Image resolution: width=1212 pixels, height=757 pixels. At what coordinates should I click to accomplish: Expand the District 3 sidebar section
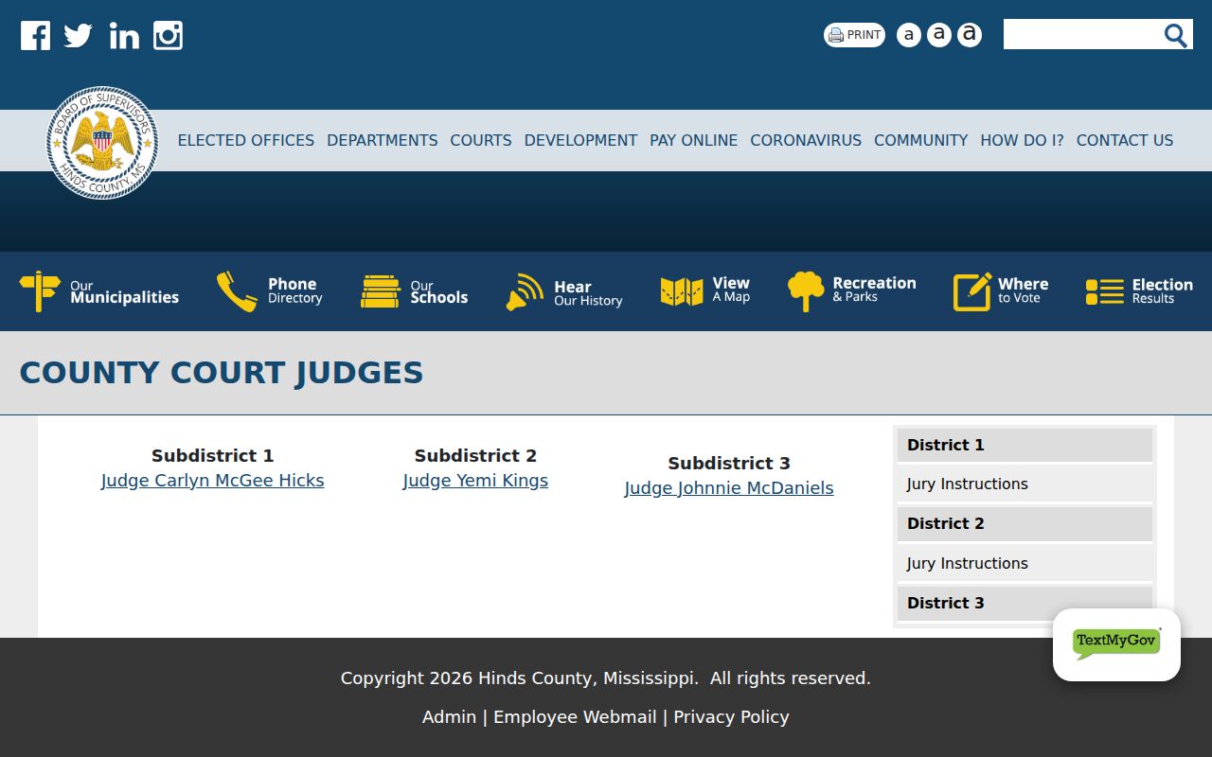[x=1025, y=603]
